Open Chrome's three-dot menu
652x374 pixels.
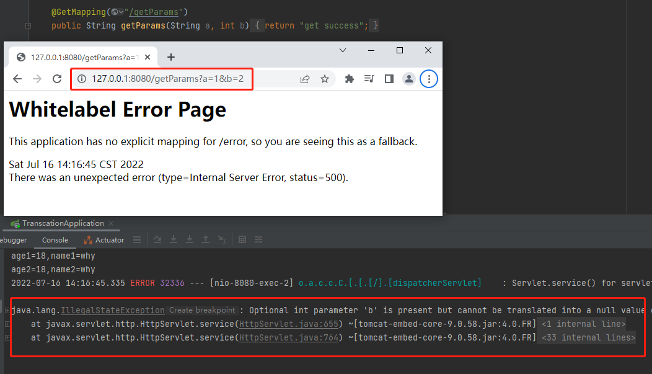429,79
